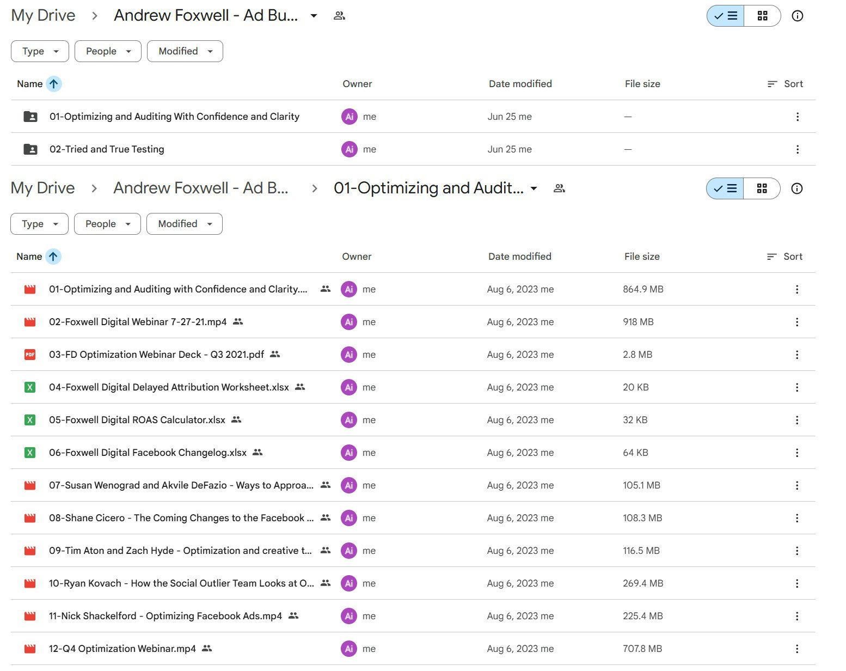
Task: Click the PDF icon of 03-FD Optimization Webinar Deck
Action: pyautogui.click(x=30, y=355)
